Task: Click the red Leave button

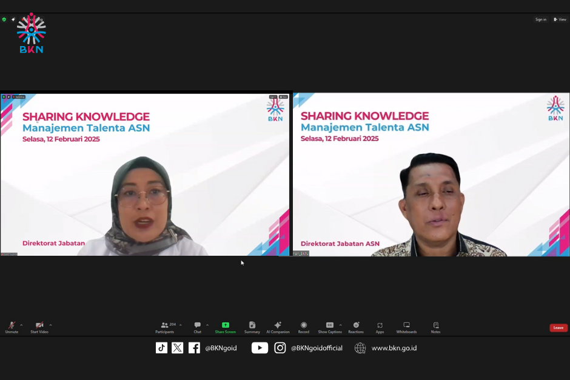Action: [558, 328]
